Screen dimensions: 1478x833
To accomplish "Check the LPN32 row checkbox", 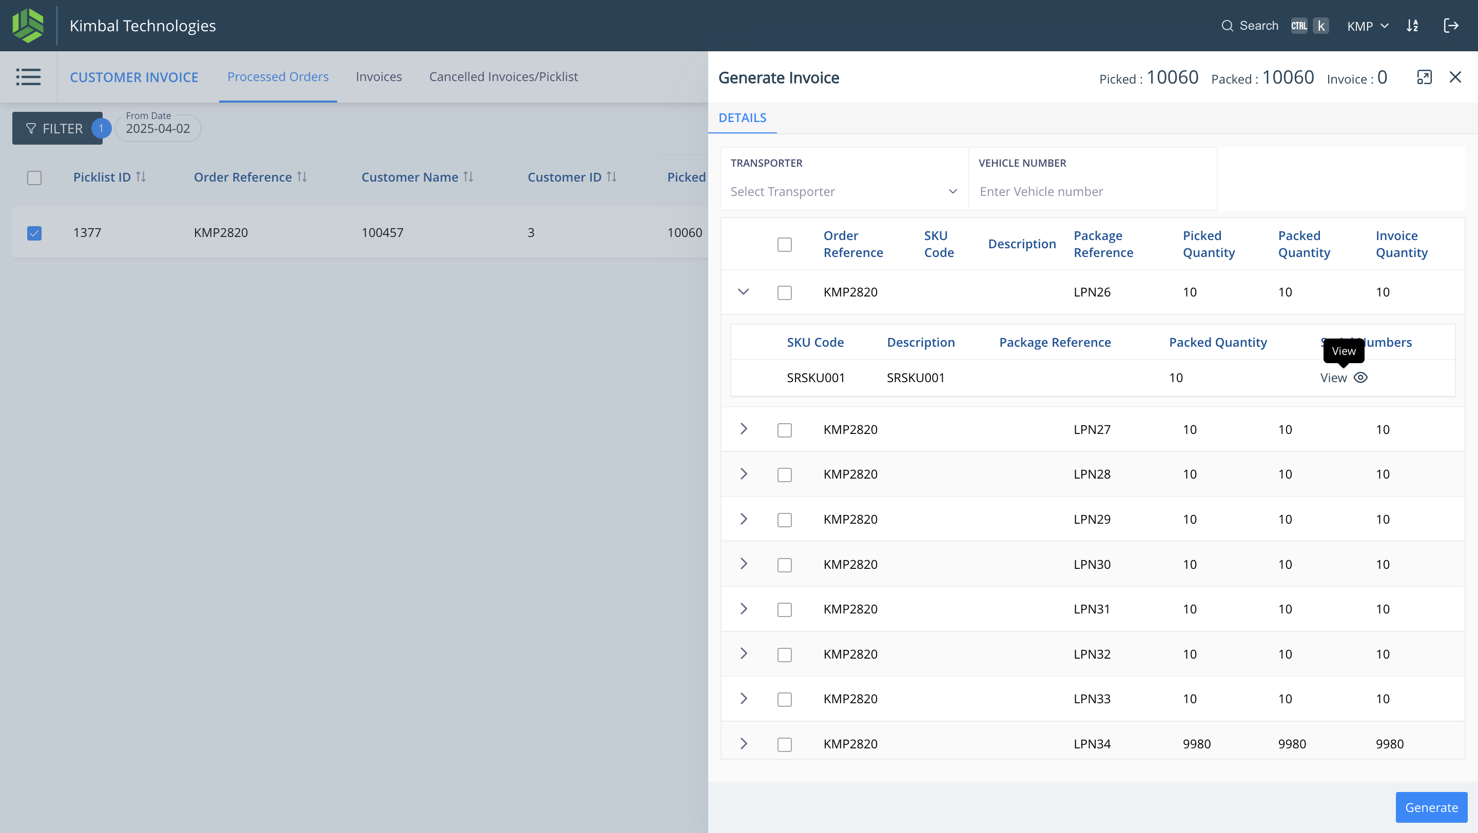I will [x=784, y=655].
